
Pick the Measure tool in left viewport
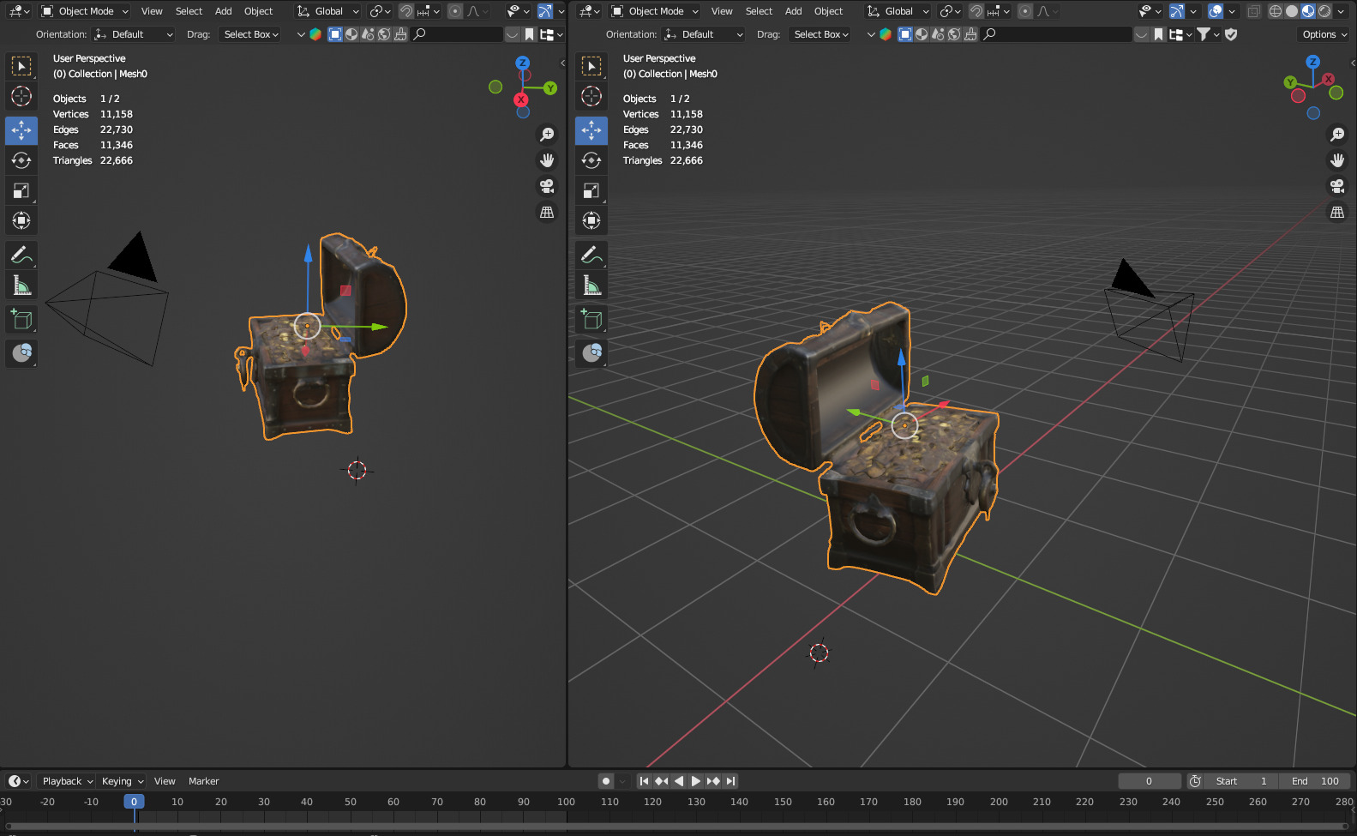tap(21, 285)
